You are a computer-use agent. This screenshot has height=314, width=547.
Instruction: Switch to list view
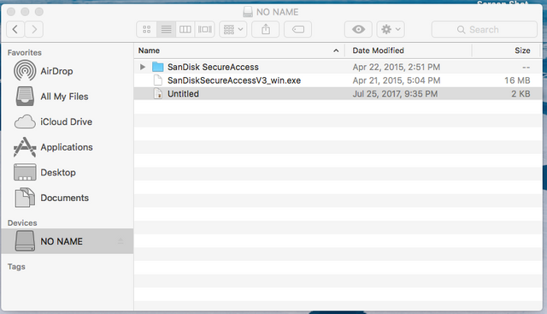(x=166, y=29)
